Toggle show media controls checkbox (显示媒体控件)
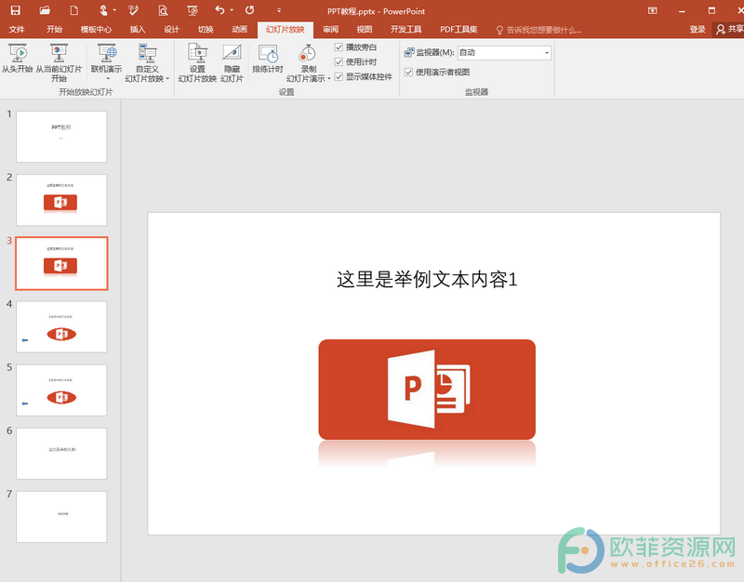 339,76
